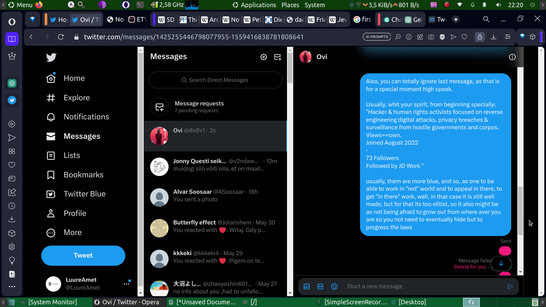Open Message requests with 7 pending

pos(215,106)
